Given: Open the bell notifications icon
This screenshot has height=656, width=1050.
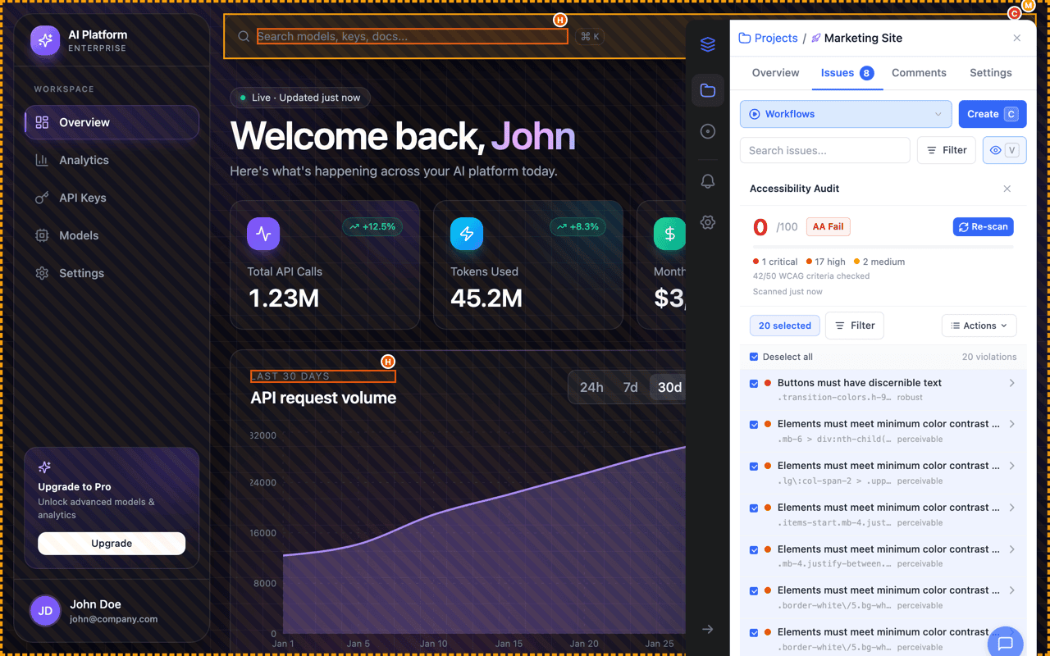Looking at the screenshot, I should pos(708,181).
